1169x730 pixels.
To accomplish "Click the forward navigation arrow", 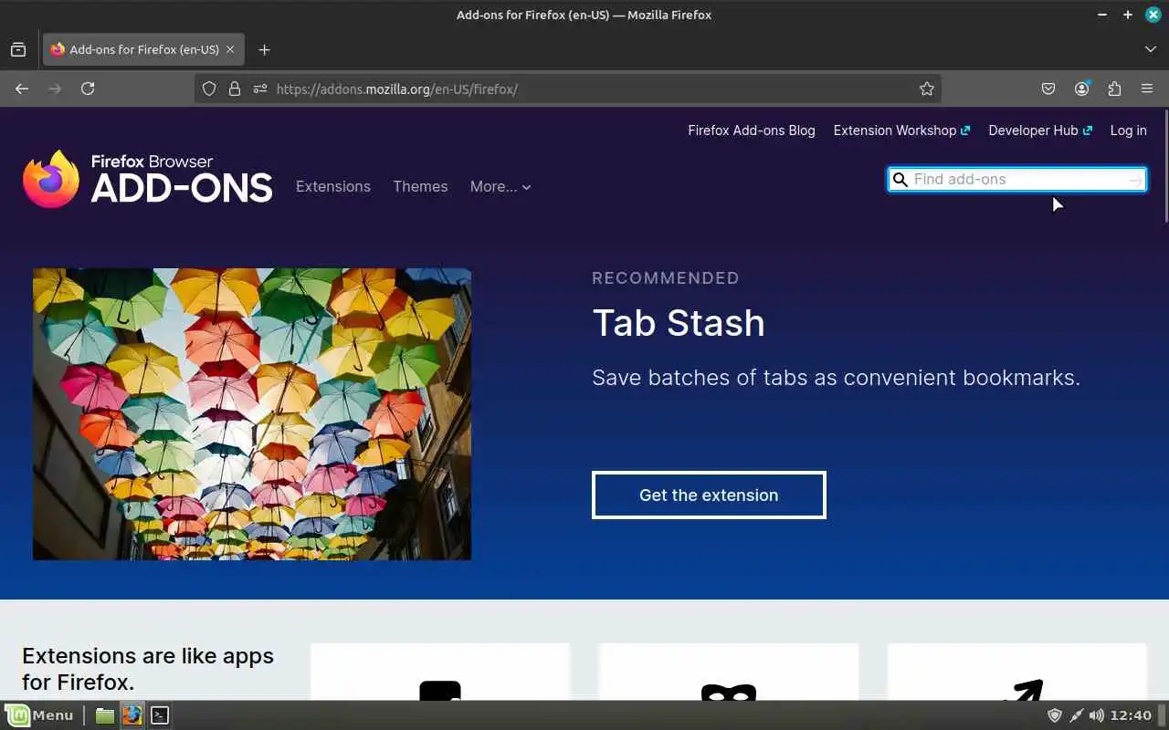I will click(x=55, y=89).
